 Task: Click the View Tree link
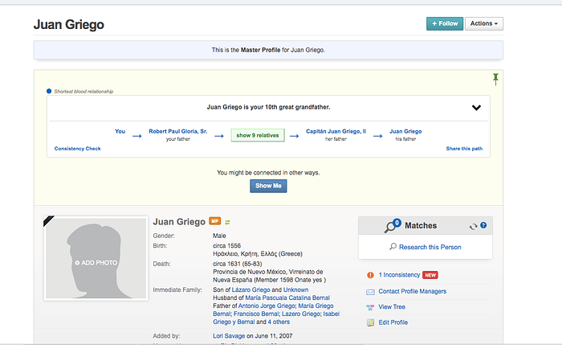[x=392, y=307]
